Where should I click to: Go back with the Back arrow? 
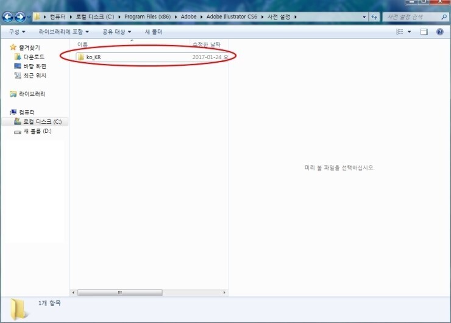tap(8, 17)
